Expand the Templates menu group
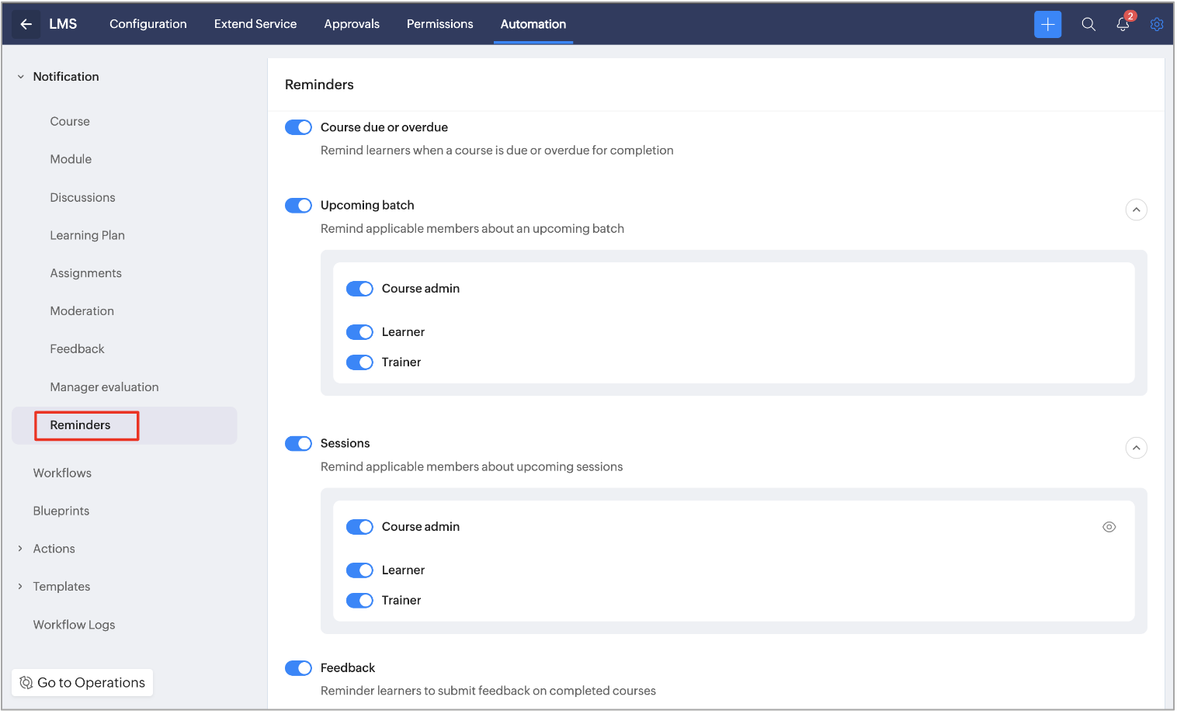 coord(21,587)
